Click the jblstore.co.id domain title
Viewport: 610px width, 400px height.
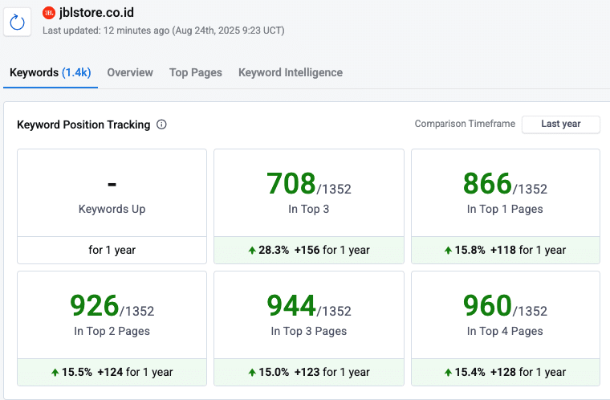click(x=96, y=13)
